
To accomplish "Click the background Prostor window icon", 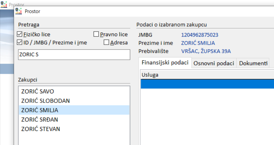I will tap(4, 5).
